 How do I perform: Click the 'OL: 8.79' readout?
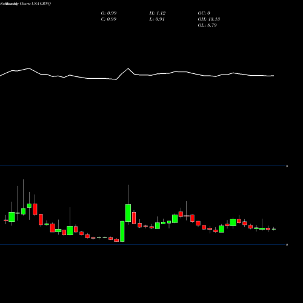(207, 25)
